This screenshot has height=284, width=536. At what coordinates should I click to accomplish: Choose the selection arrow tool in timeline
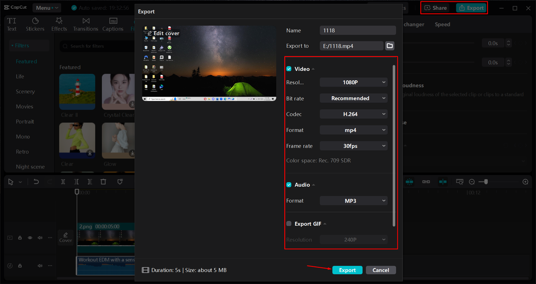coord(10,182)
